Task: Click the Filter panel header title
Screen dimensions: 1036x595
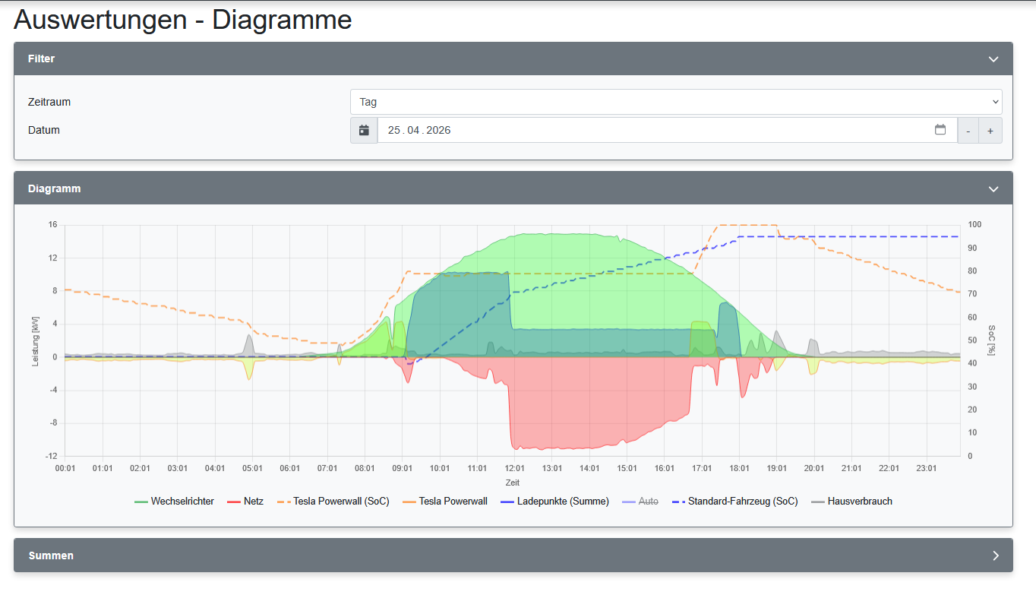Action: [42, 59]
